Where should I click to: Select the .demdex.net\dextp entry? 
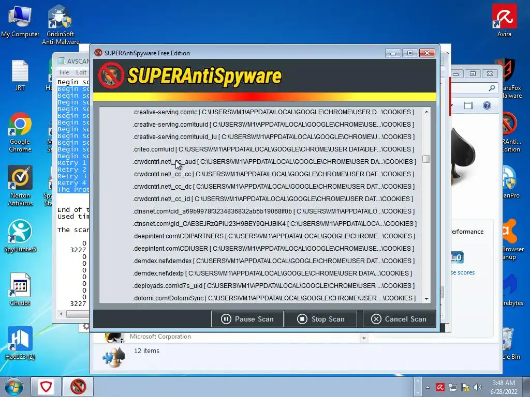click(x=272, y=273)
